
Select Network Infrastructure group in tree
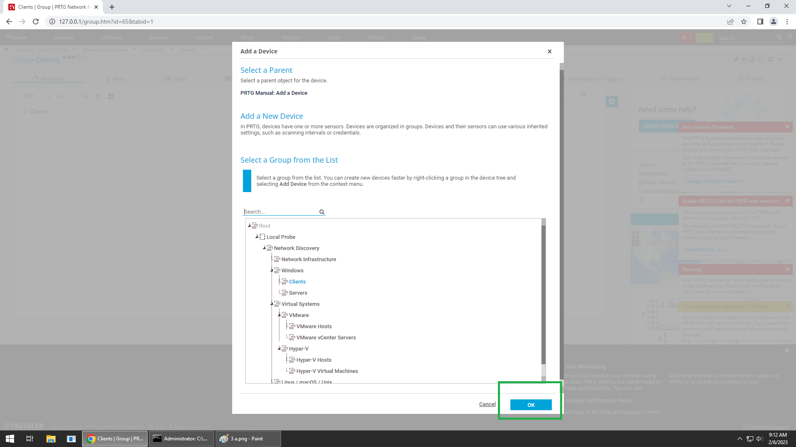click(x=308, y=260)
